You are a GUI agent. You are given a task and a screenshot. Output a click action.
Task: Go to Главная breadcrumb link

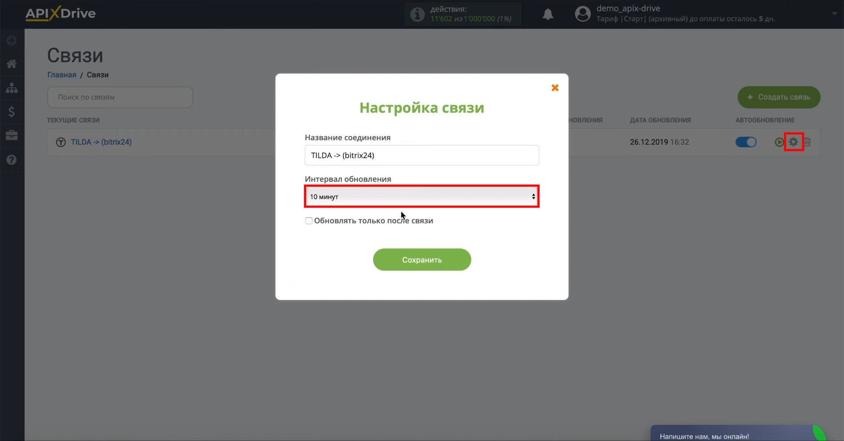click(62, 75)
